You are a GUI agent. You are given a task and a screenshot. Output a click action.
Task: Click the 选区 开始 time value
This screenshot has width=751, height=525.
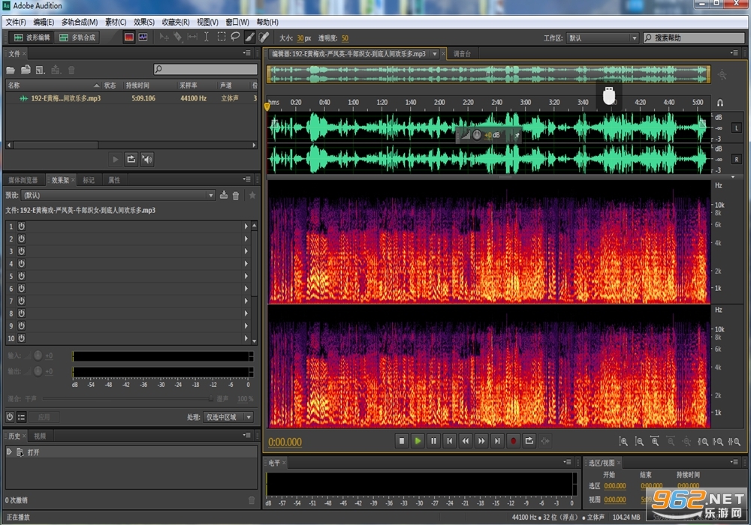615,486
